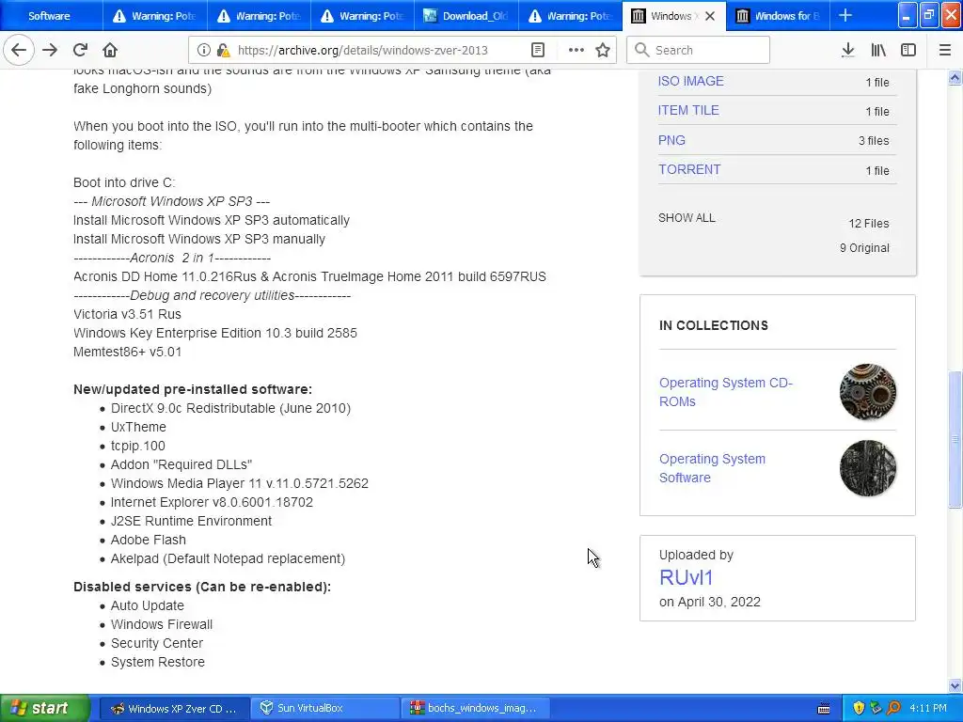
Task: Click the page scrollbar down arrow
Action: 955,685
